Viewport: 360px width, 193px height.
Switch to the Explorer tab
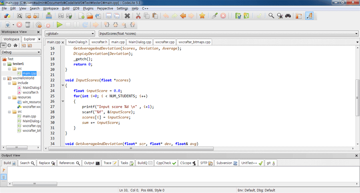coord(30,39)
